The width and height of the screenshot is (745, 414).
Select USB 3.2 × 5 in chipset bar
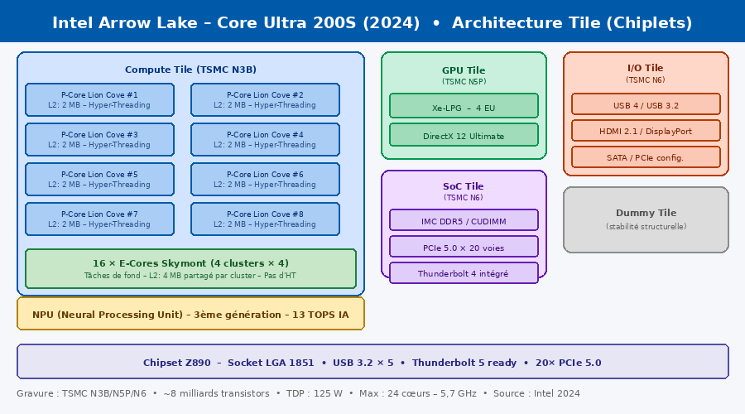point(363,363)
